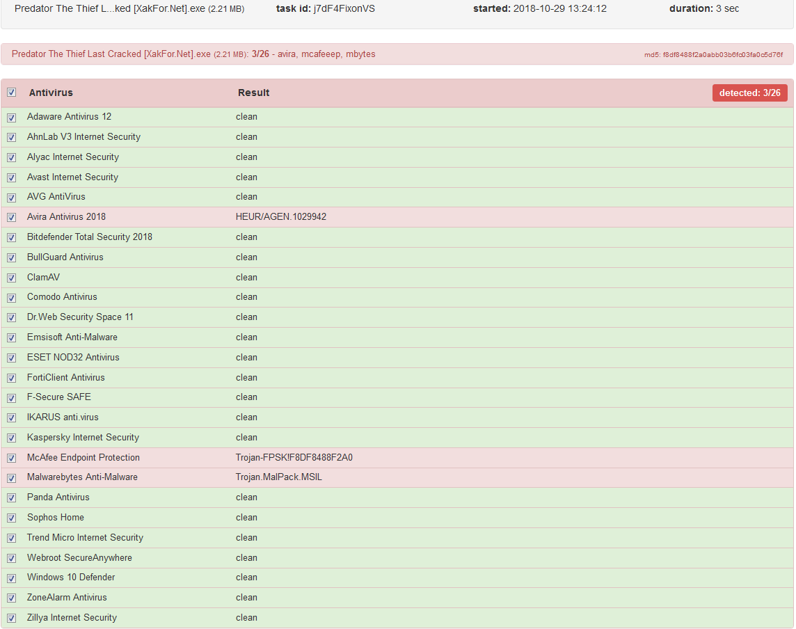The height and width of the screenshot is (629, 796).
Task: Click the Windows 10 Defender row name
Action: [70, 578]
